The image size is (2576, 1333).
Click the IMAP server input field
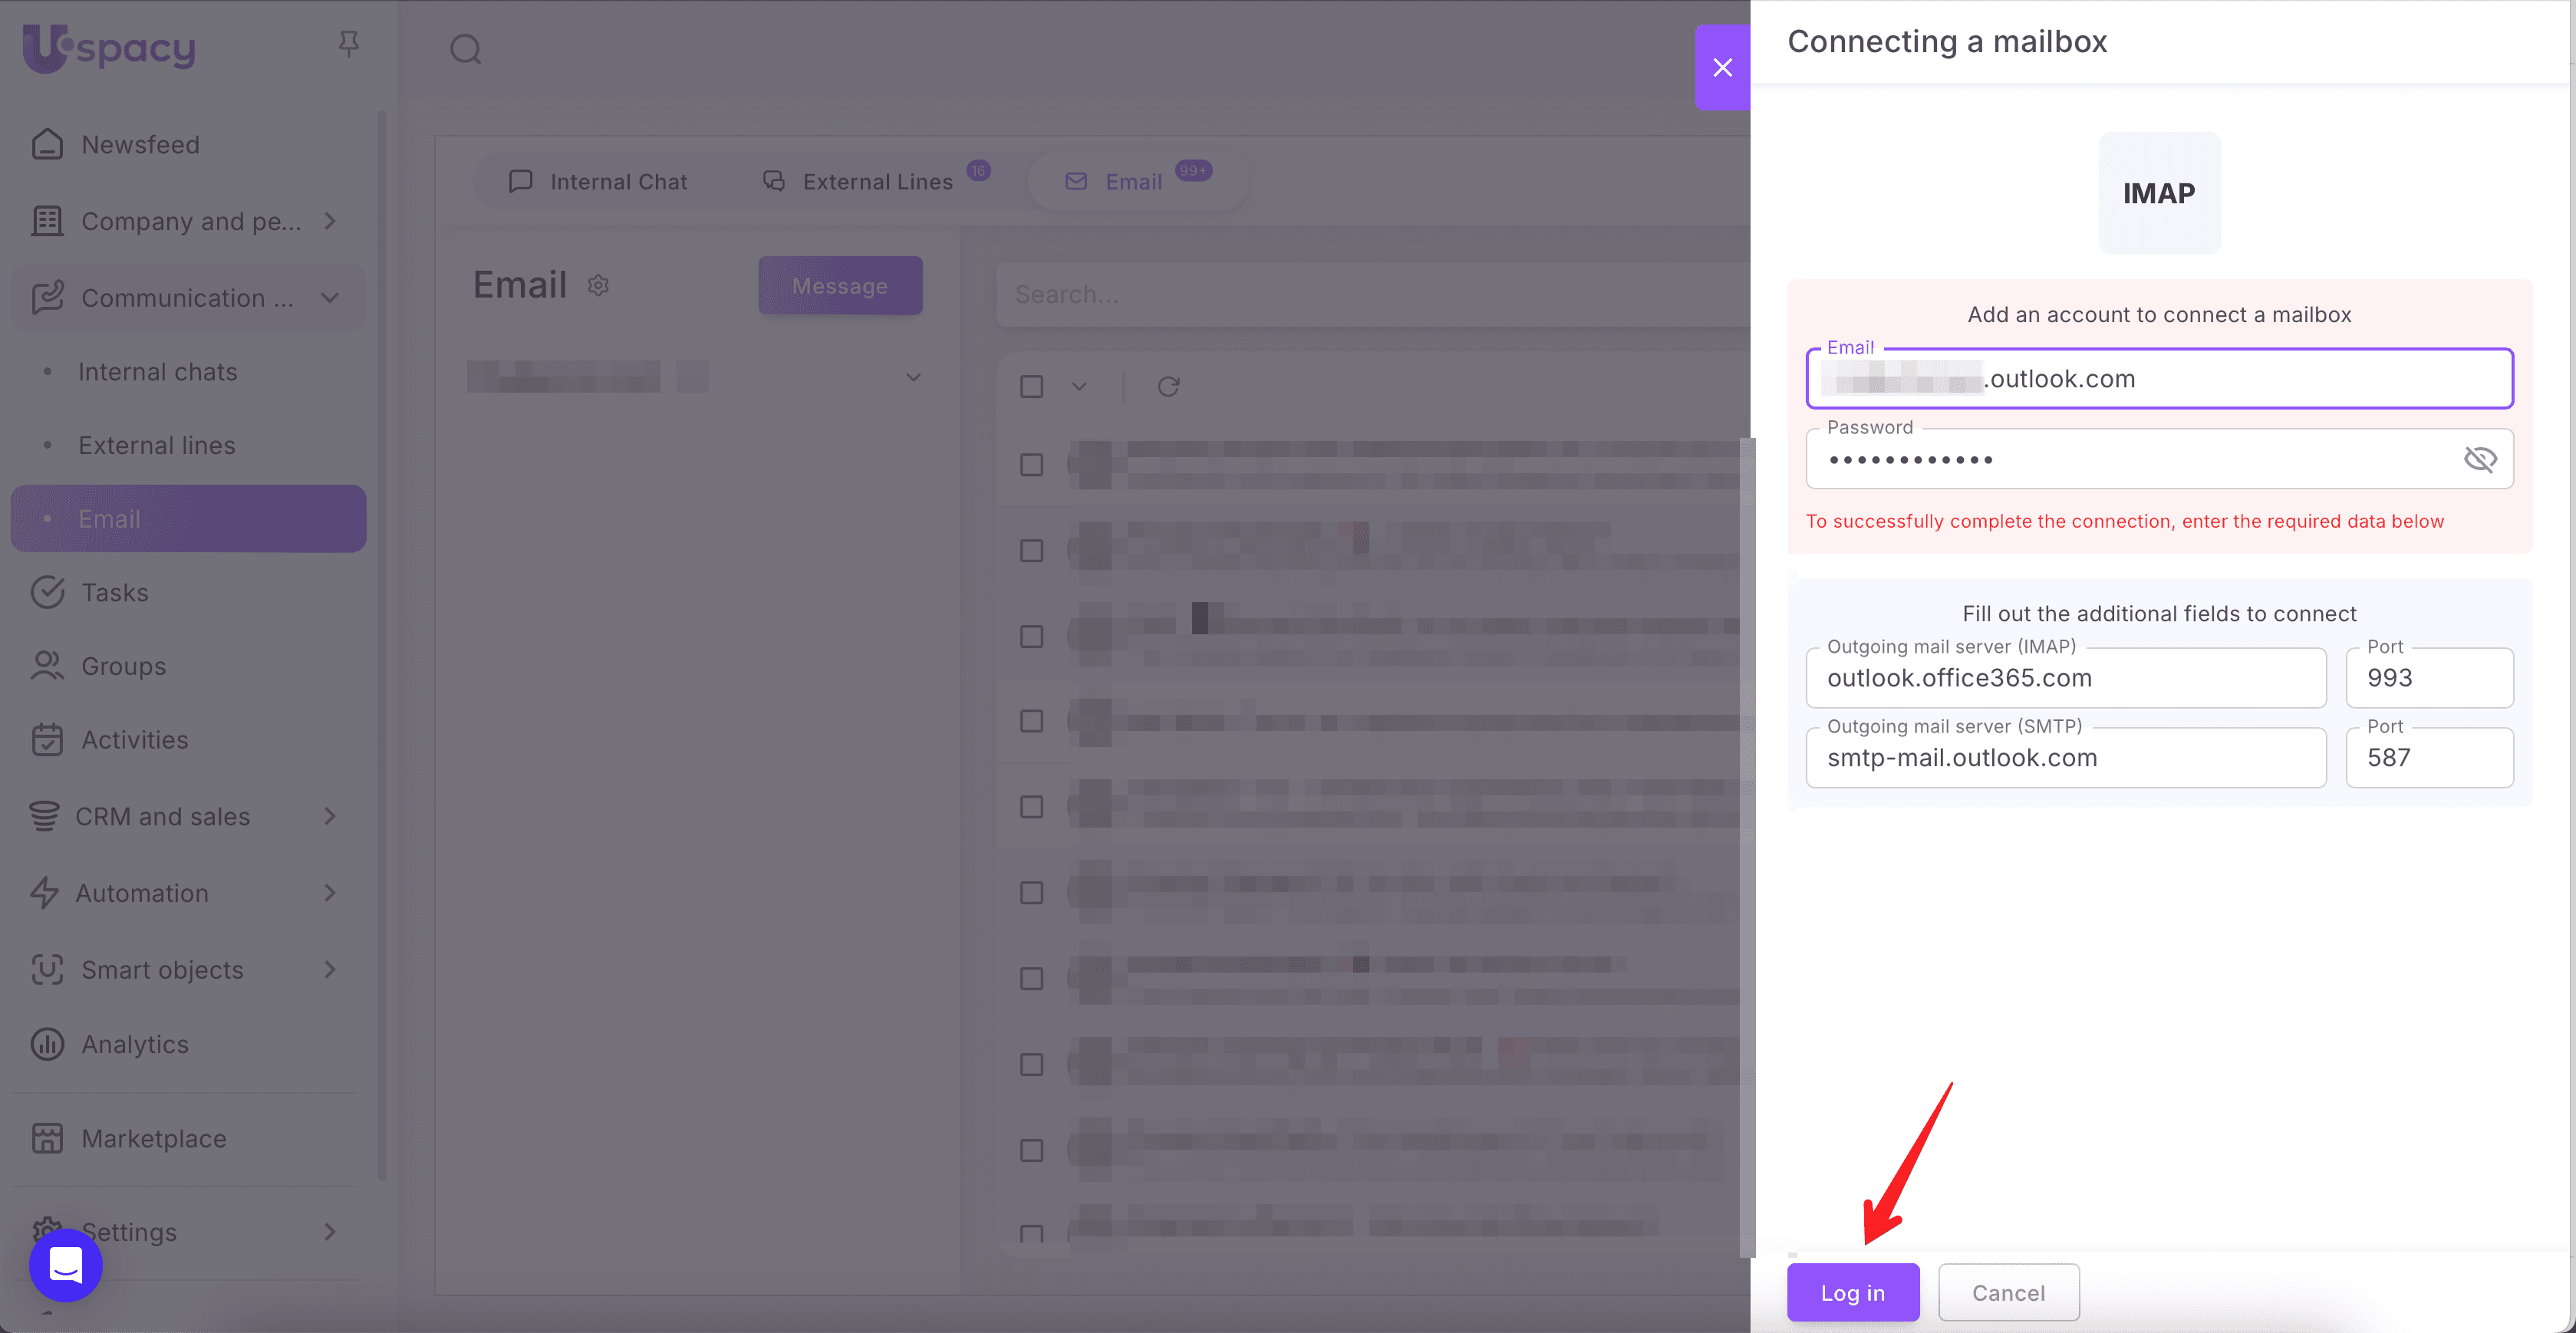(x=2065, y=678)
